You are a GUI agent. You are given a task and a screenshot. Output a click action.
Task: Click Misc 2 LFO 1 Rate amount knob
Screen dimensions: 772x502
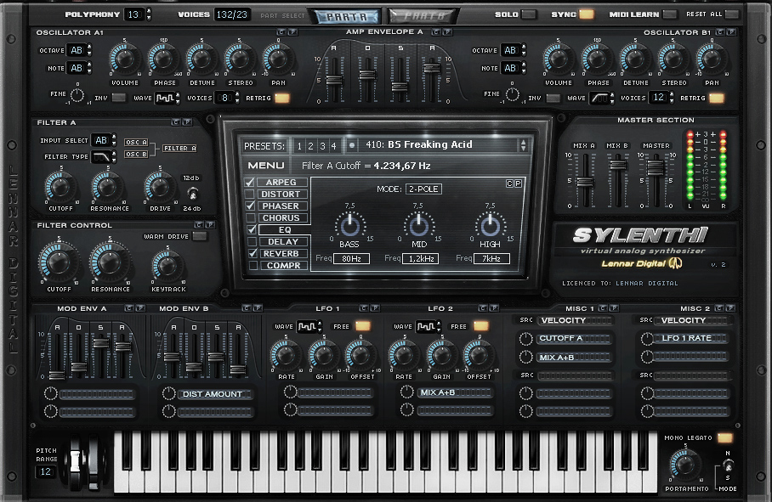647,338
